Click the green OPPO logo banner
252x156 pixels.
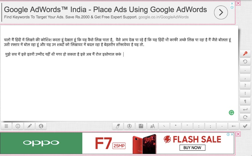coord(41,143)
